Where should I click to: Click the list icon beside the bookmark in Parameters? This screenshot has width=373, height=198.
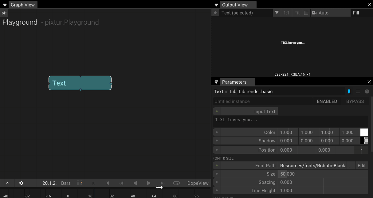[358, 91]
